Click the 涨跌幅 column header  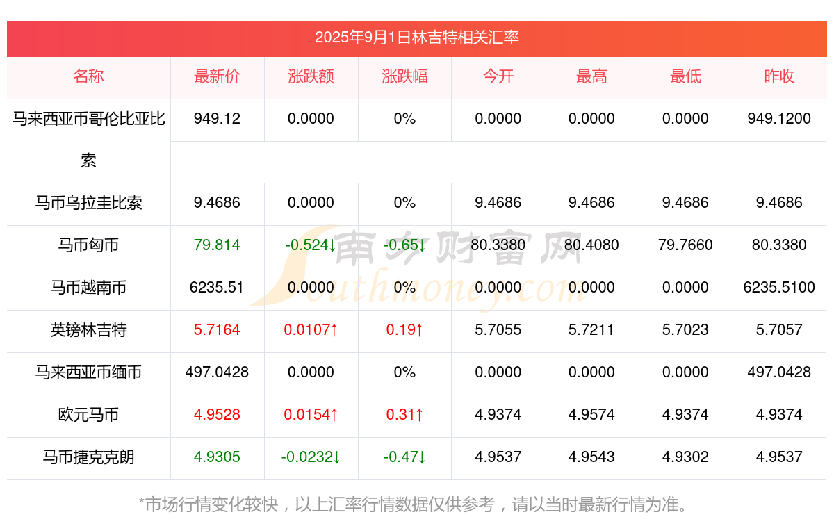click(x=404, y=76)
